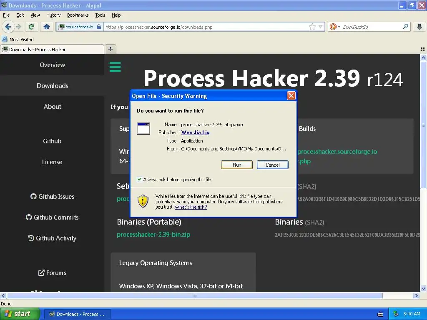Viewport: 427px width, 320px height.
Task: Select the Downloads - Process Hacker tab
Action: pos(52,50)
